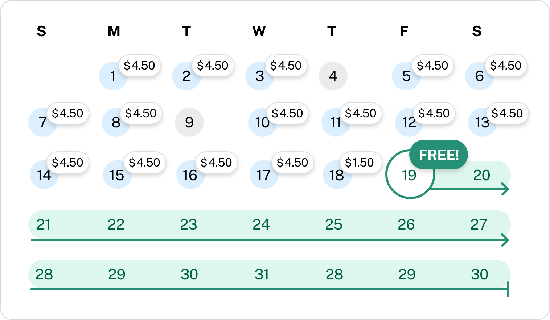
Task: Toggle the circled day 19 selection
Action: coord(409,175)
